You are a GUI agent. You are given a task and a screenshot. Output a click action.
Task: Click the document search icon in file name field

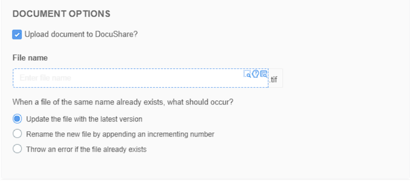tap(264, 74)
